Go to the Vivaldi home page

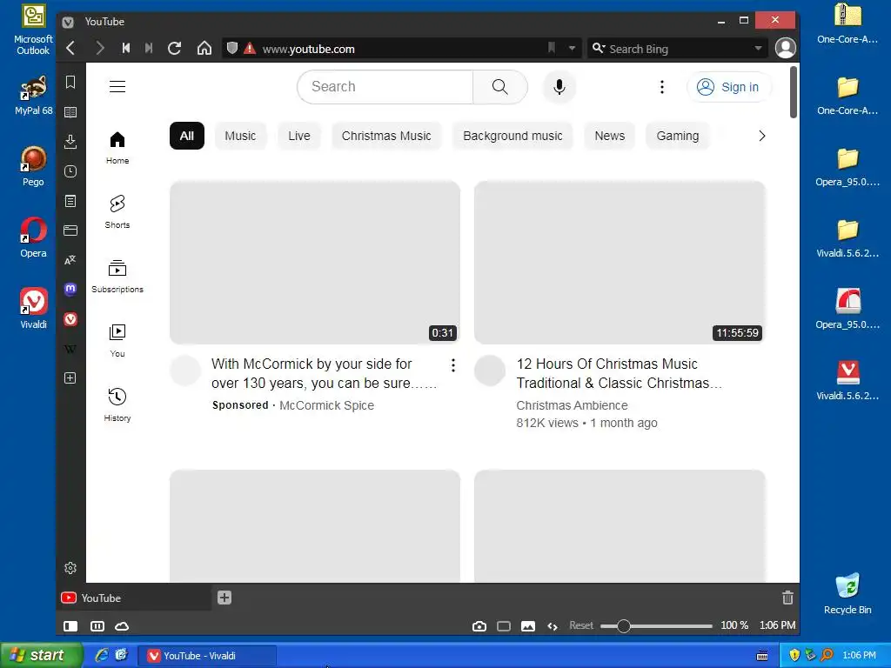[204, 49]
